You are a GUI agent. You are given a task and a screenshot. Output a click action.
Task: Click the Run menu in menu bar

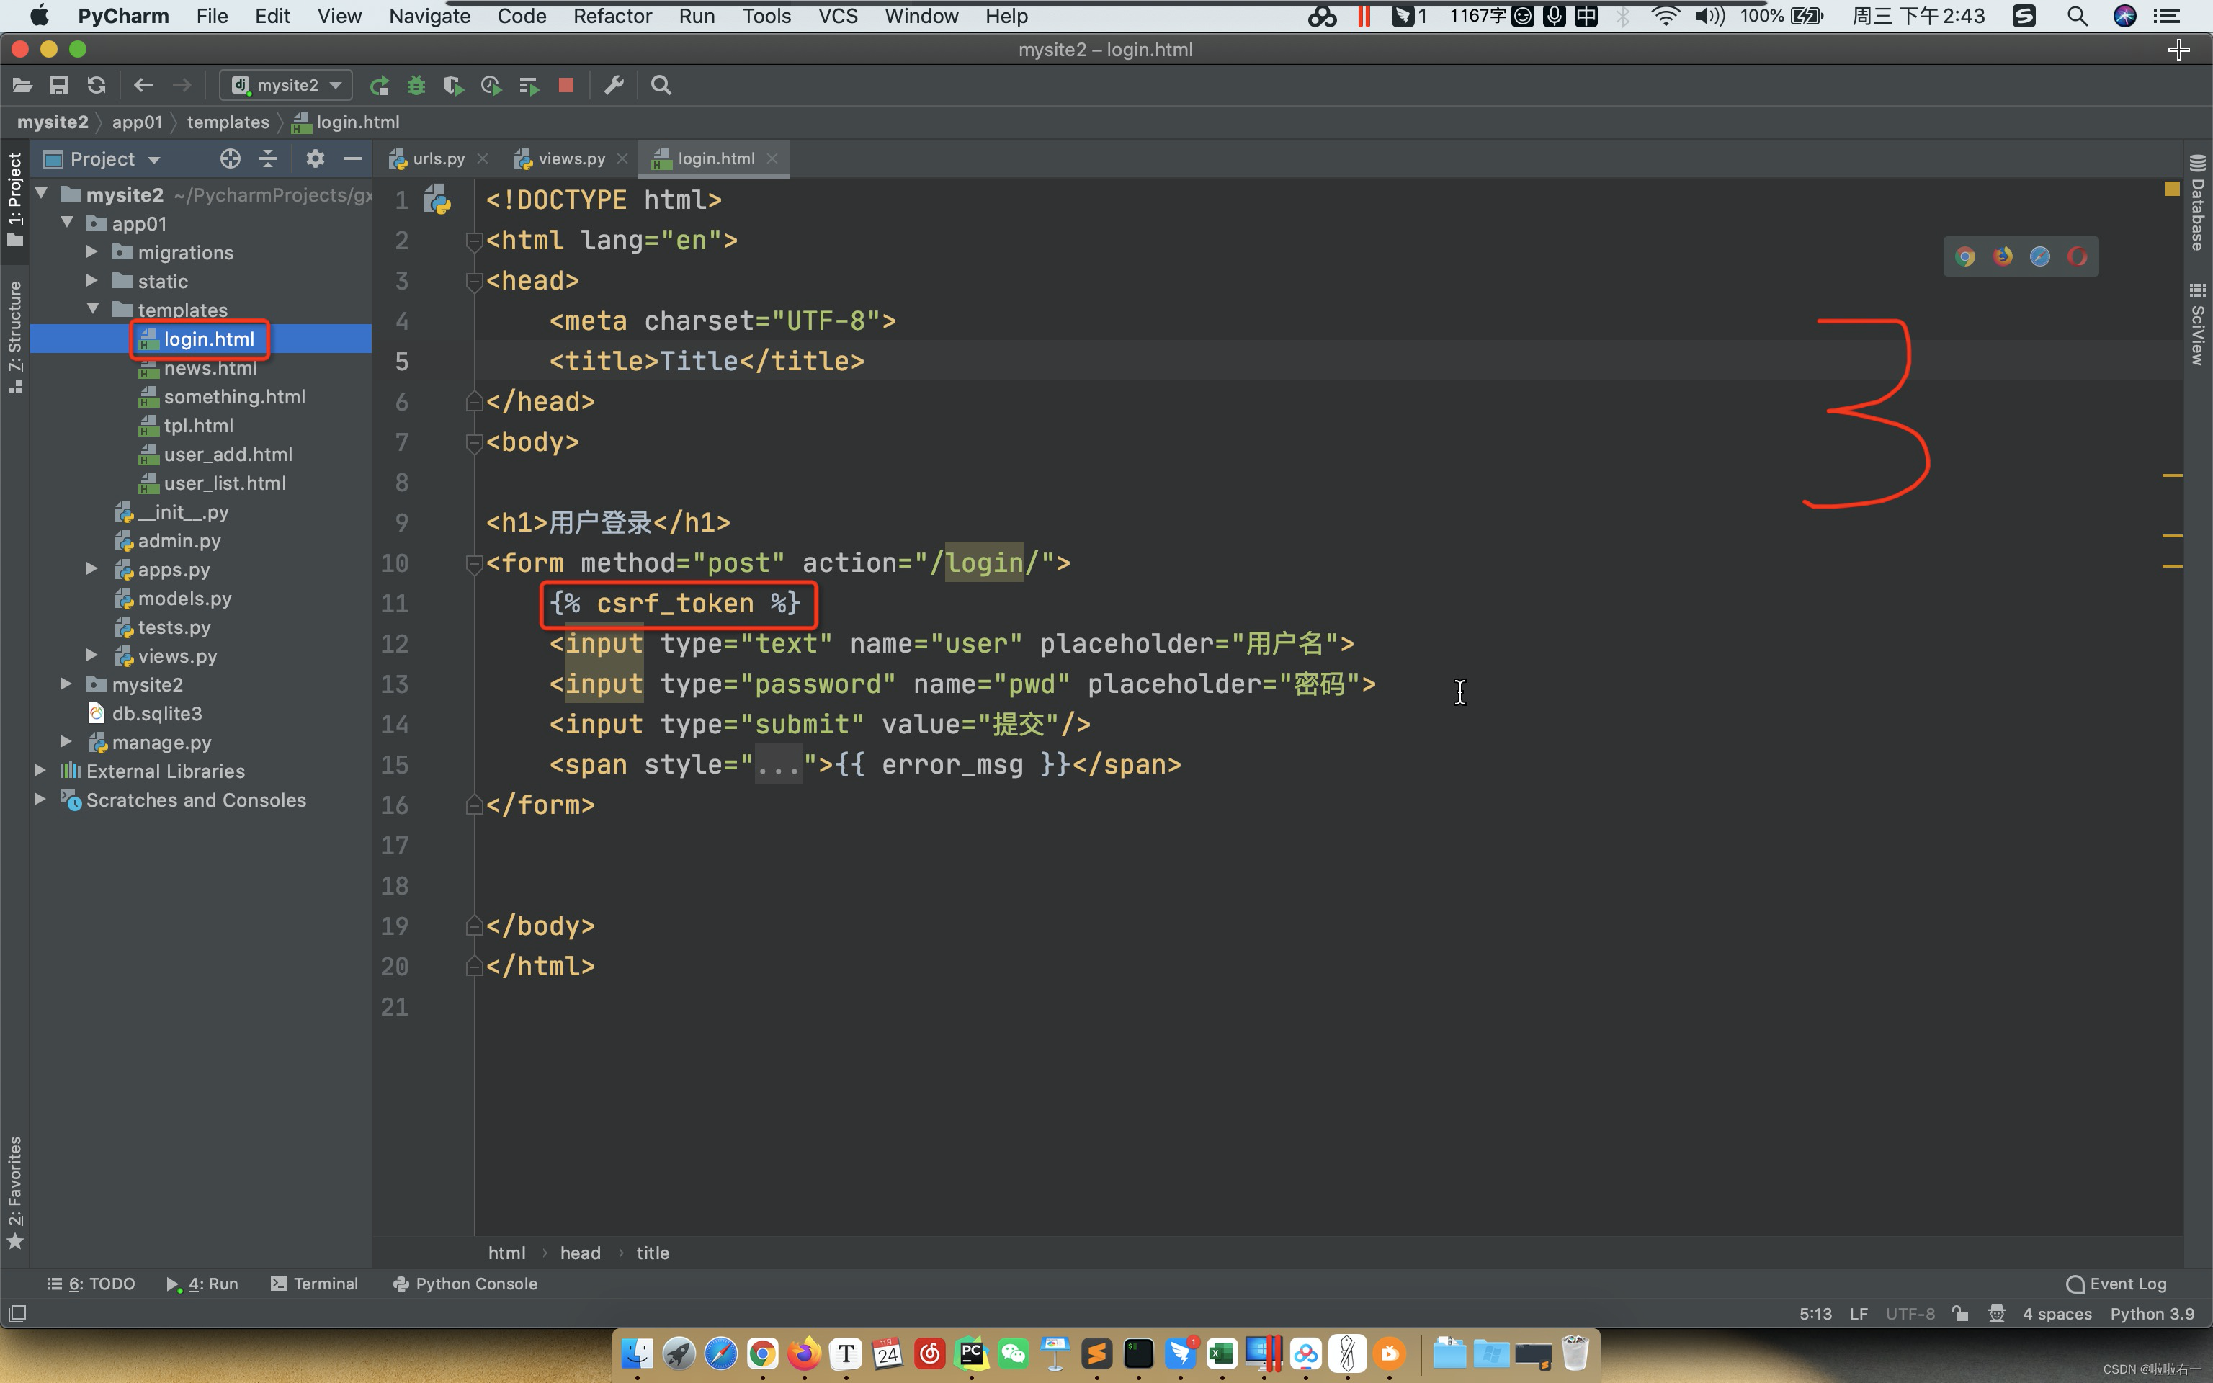pos(693,16)
